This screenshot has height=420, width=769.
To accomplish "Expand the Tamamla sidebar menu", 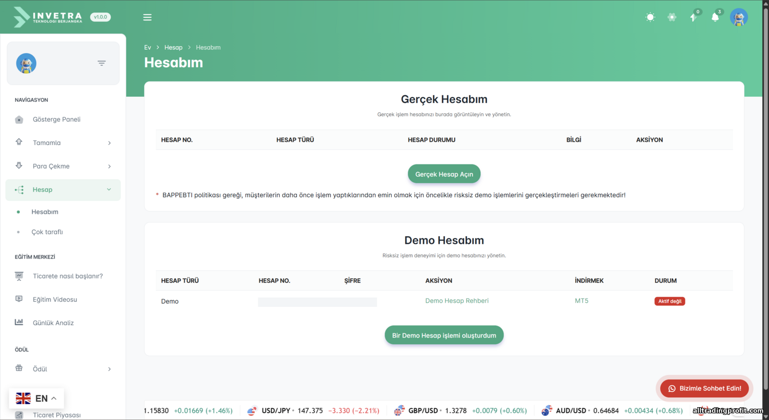I will [x=63, y=143].
